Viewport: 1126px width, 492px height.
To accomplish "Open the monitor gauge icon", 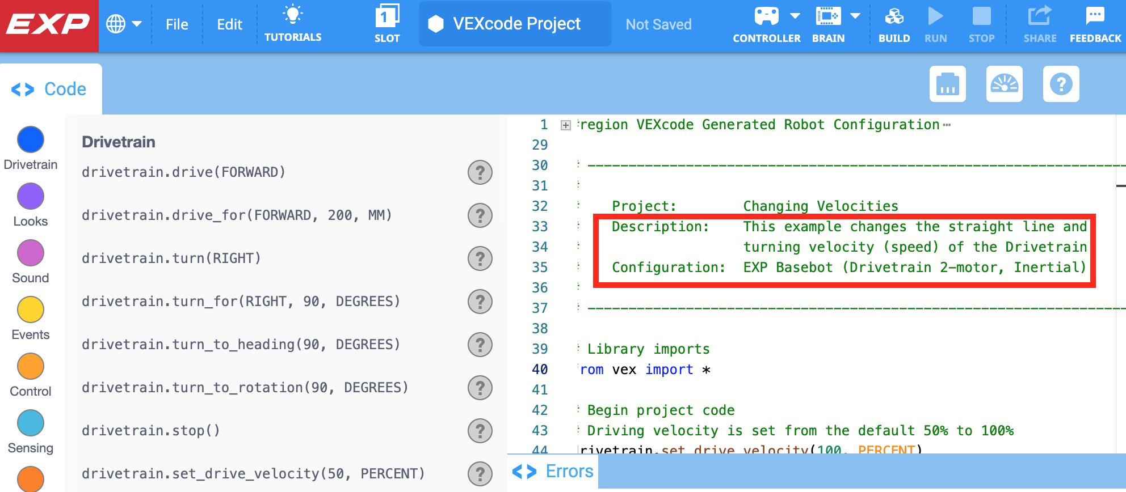I will (x=1004, y=84).
